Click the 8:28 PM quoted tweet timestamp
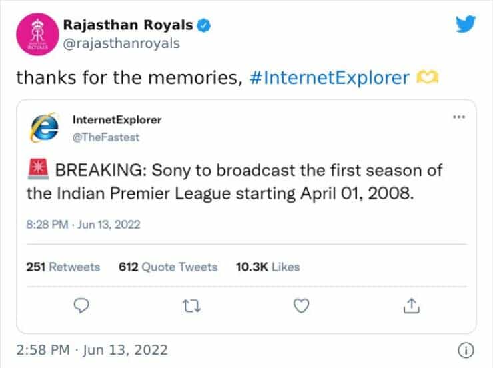 [x=83, y=225]
